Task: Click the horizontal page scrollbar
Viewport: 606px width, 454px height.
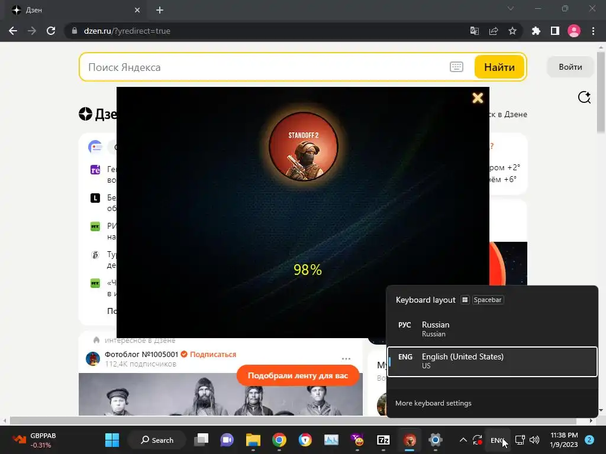Action: (x=294, y=420)
